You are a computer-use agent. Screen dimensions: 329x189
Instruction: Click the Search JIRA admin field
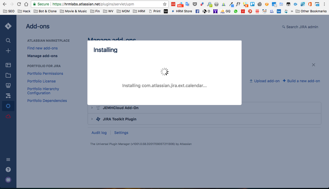[x=300, y=27]
